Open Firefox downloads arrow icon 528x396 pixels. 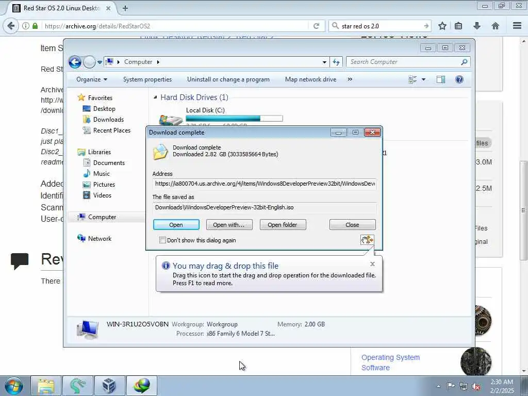coord(477,26)
